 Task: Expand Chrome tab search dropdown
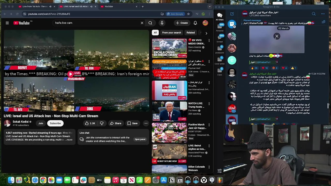pos(210,6)
